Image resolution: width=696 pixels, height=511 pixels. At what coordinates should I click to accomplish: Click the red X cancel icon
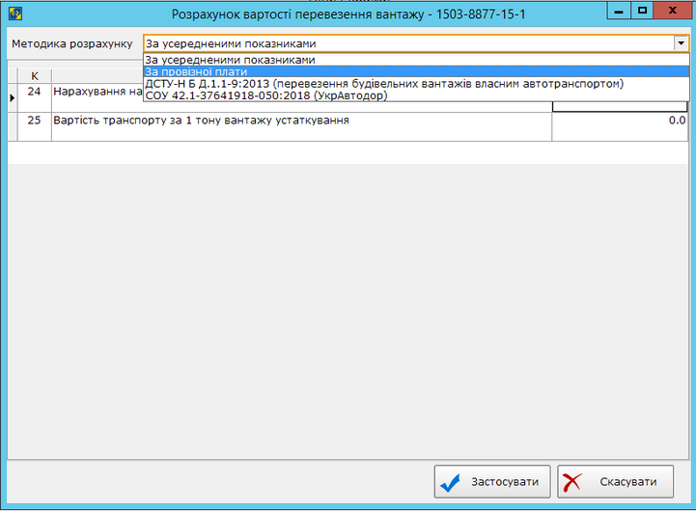coord(573,482)
